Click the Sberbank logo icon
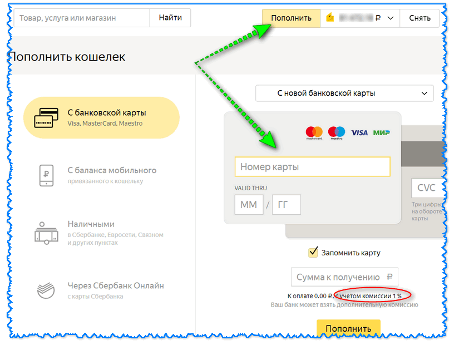The height and width of the screenshot is (345, 454). pos(46,290)
